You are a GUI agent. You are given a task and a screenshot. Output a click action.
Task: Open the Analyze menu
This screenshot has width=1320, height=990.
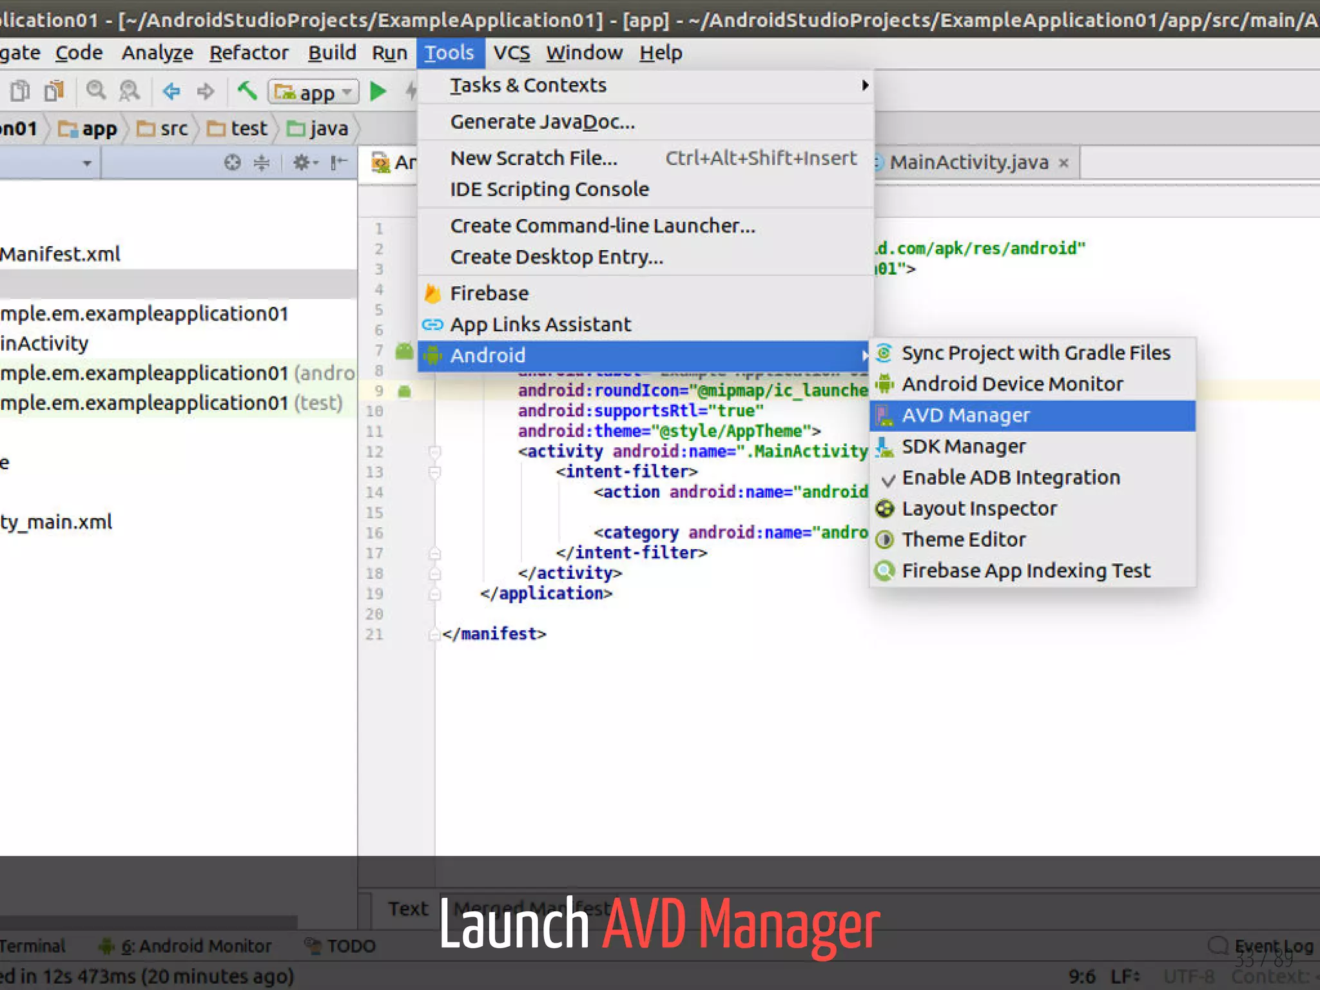(x=157, y=53)
